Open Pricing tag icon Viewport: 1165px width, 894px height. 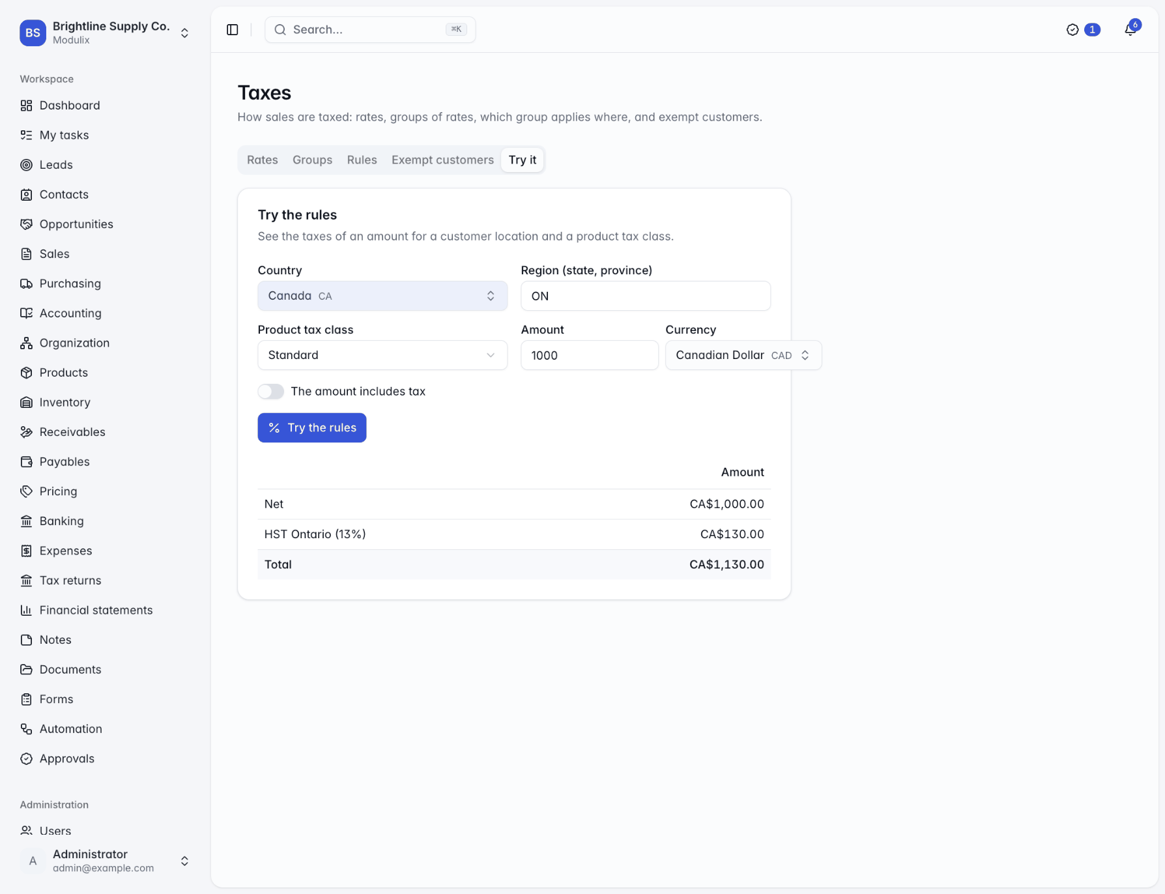[26, 491]
